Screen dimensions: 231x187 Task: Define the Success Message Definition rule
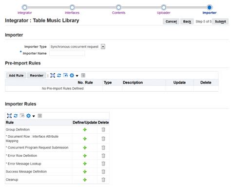coord(85,171)
